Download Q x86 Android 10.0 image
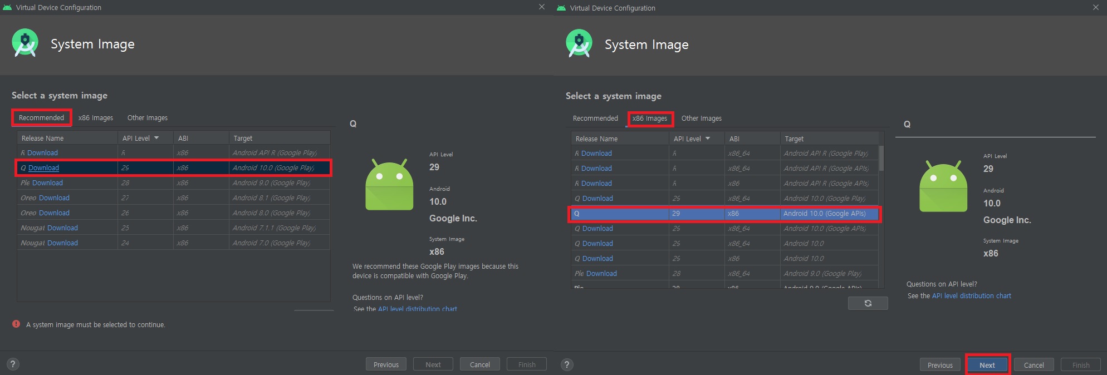 point(597,259)
